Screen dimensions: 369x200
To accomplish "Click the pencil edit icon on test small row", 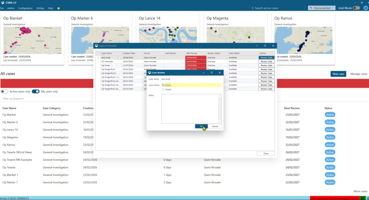I will tap(98, 57).
